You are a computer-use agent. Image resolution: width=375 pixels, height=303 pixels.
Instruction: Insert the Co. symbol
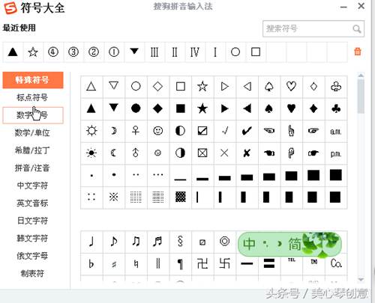click(x=336, y=263)
